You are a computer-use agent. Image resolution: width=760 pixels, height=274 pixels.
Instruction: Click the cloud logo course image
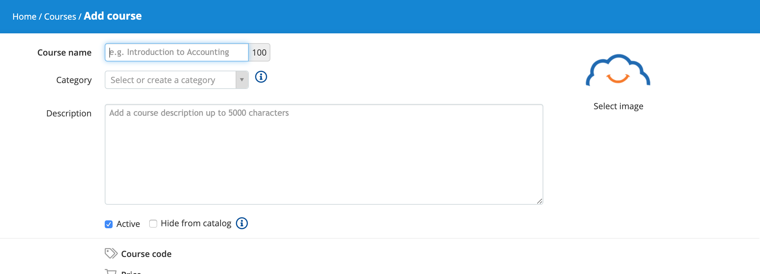[x=618, y=70]
